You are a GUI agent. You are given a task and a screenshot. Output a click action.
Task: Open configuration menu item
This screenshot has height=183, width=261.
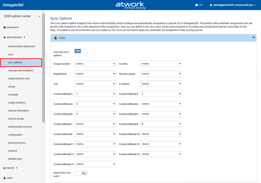click(15, 135)
